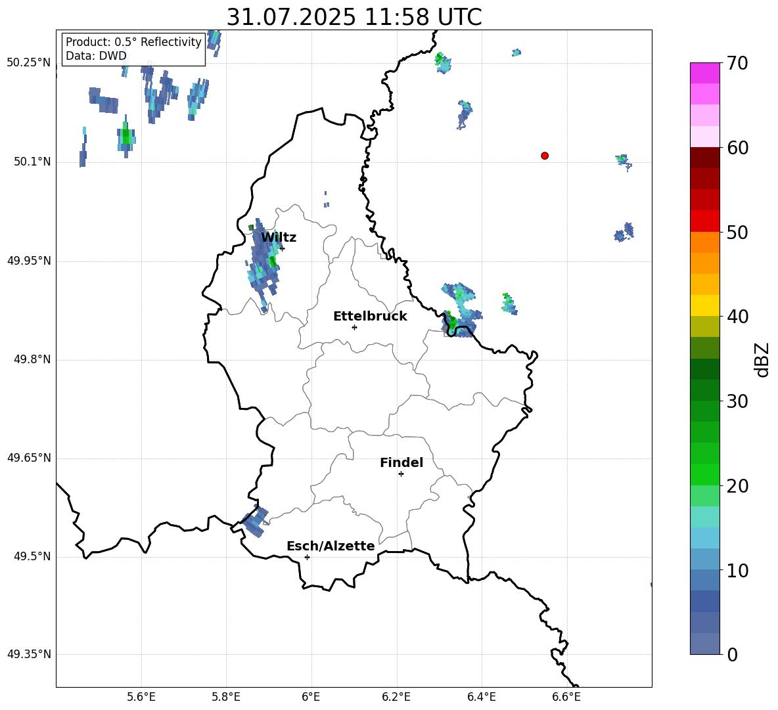Click the 50.1°N latitude label
778x710 pixels.
pyautogui.click(x=32, y=162)
